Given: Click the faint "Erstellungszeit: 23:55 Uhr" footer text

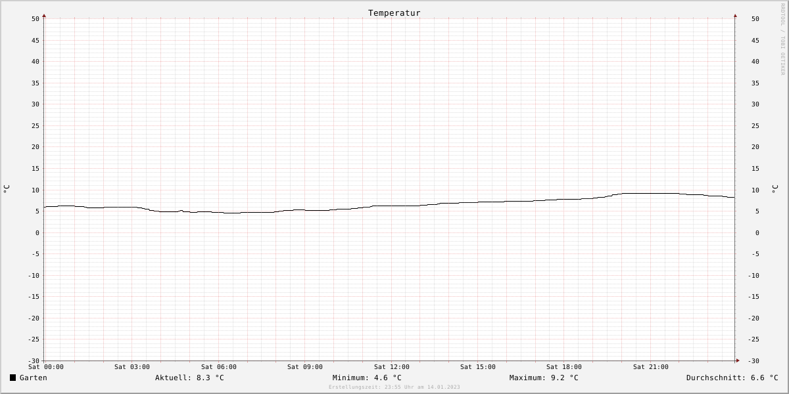Looking at the screenshot, I should pyautogui.click(x=394, y=387).
